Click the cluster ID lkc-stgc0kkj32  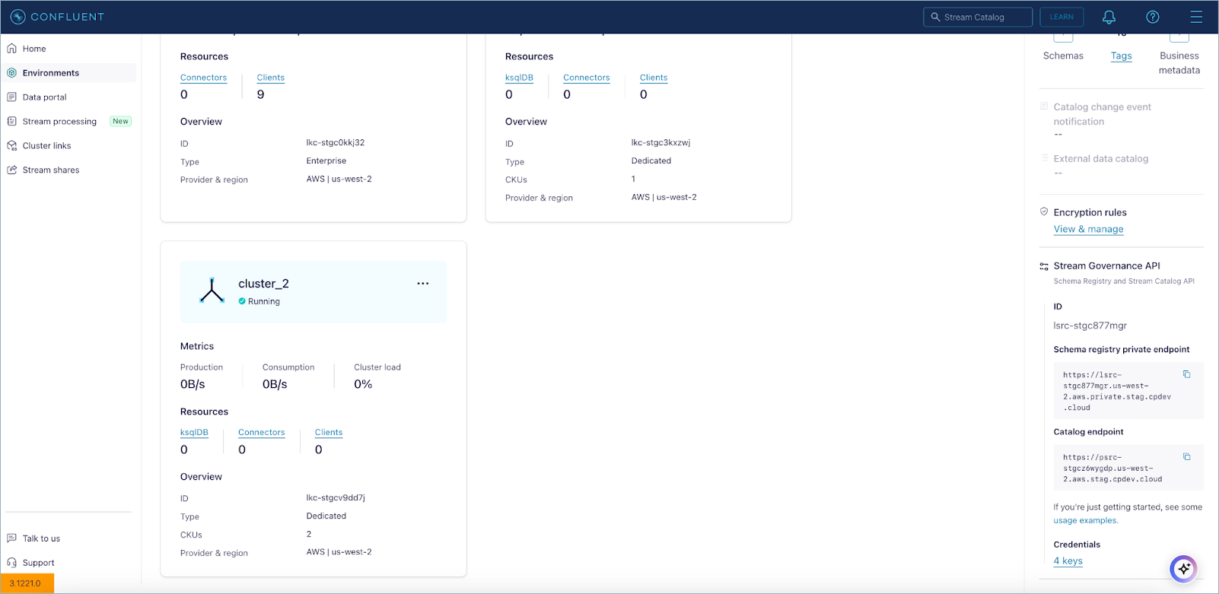pyautogui.click(x=336, y=143)
